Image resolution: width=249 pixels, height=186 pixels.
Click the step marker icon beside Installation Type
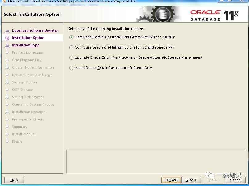point(7,46)
